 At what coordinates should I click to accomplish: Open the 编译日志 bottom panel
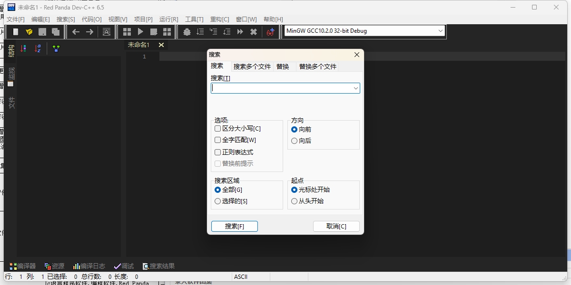[89, 266]
